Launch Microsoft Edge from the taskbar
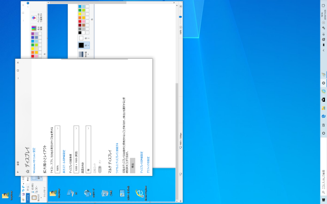The height and width of the screenshot is (204, 327). click(x=323, y=116)
